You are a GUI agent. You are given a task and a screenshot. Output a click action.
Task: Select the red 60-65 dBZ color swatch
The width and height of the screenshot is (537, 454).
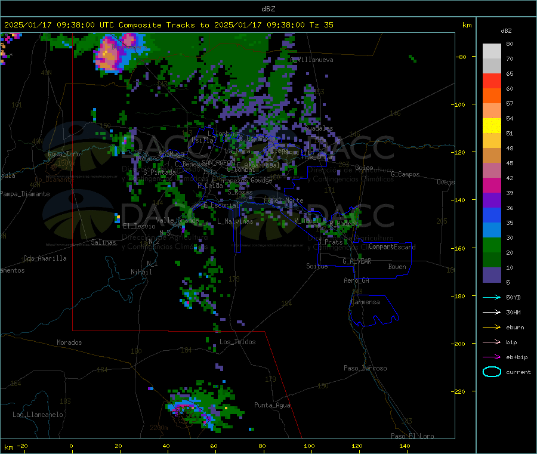(492, 81)
